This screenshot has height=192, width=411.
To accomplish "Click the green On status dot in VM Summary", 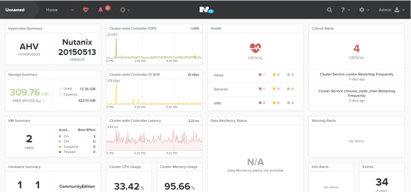I will 60,136.
